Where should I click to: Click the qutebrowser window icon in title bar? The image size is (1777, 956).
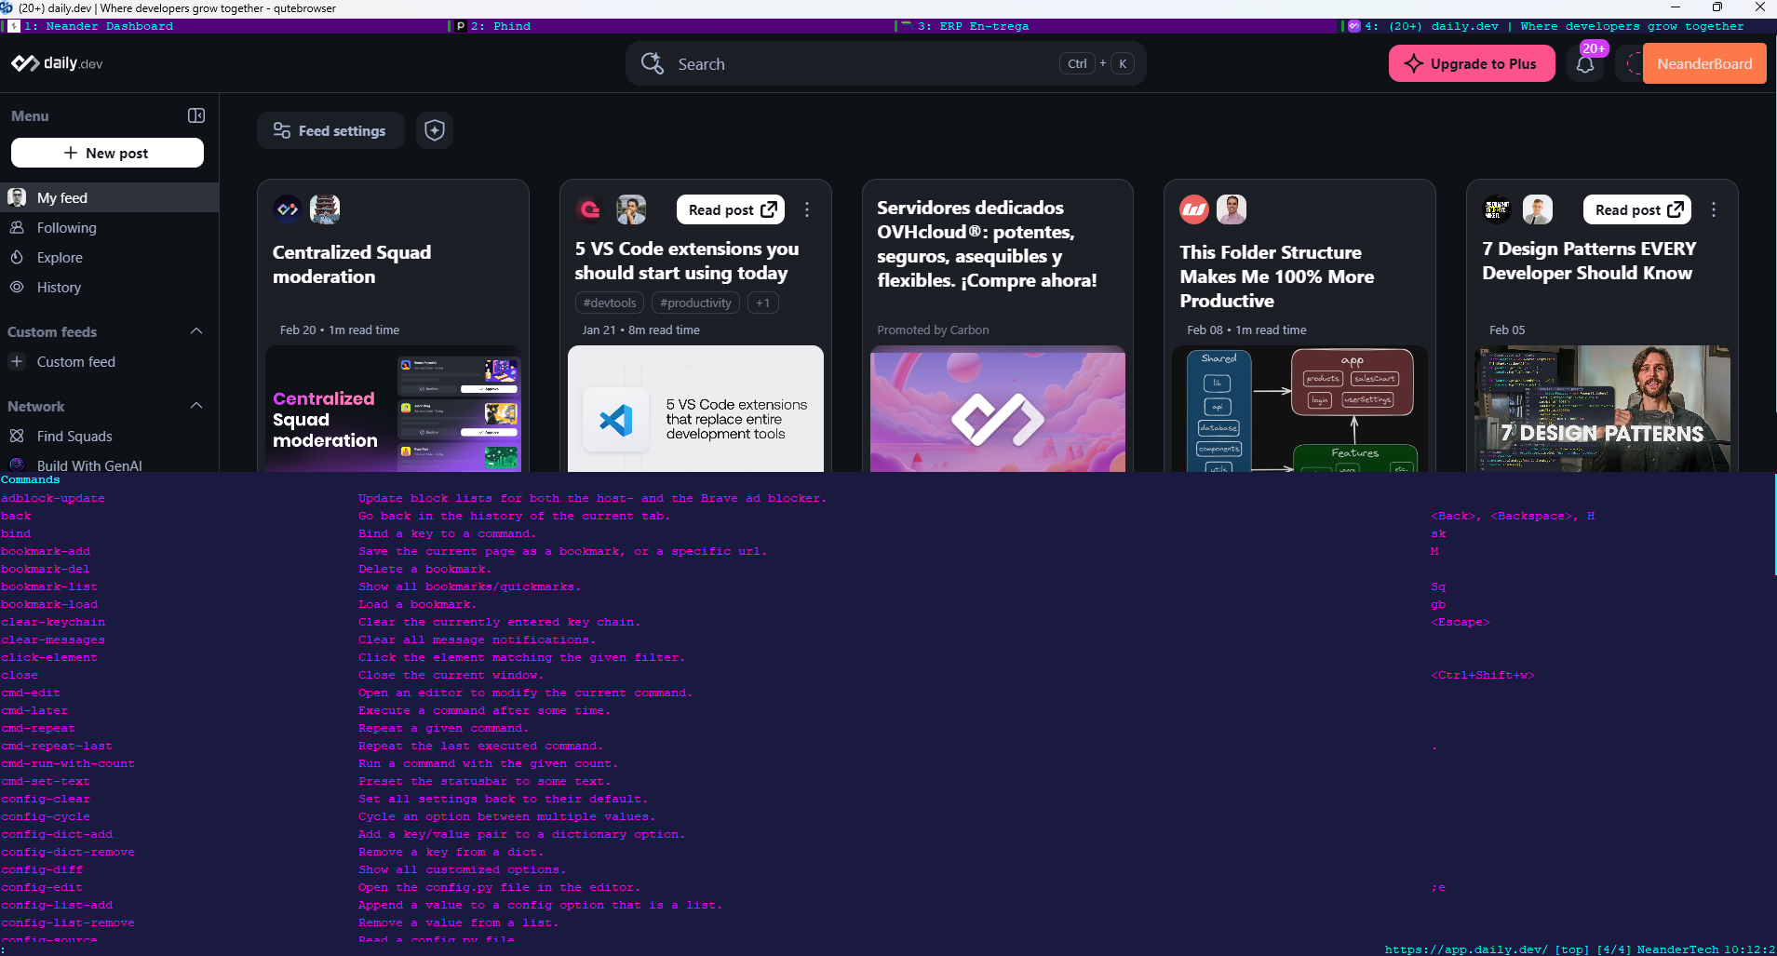pyautogui.click(x=7, y=7)
